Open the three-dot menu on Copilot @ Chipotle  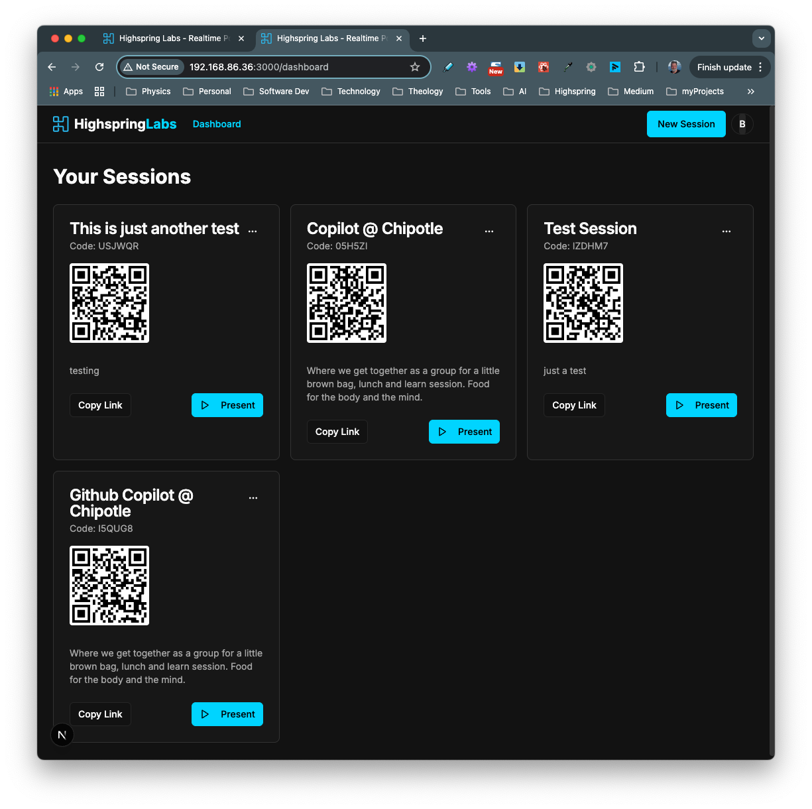coord(489,231)
